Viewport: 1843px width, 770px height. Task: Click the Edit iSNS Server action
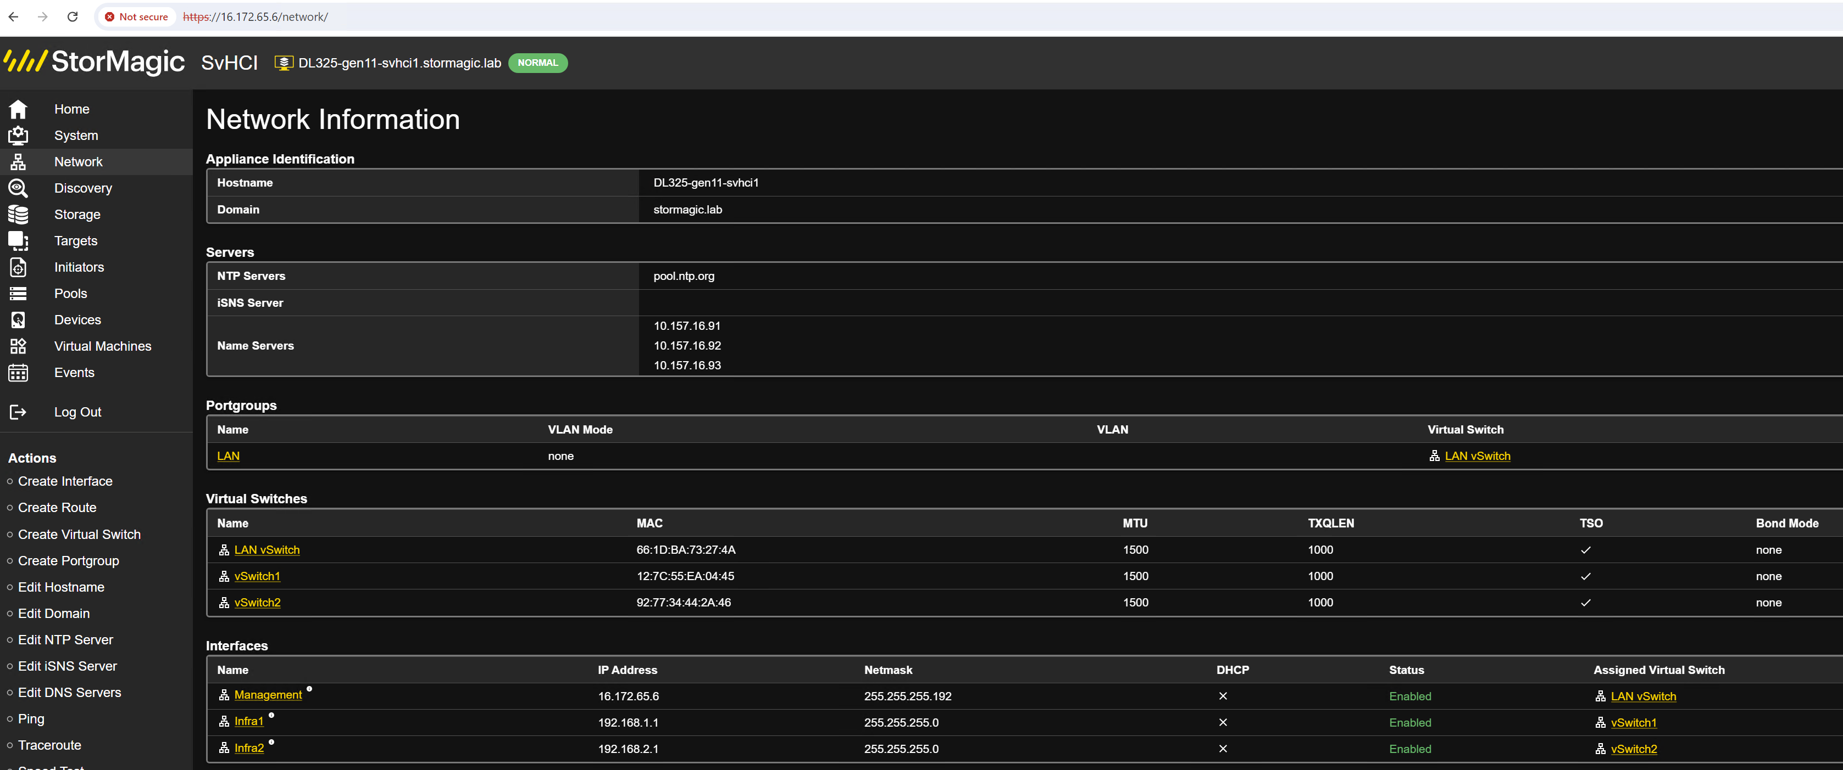[67, 666]
